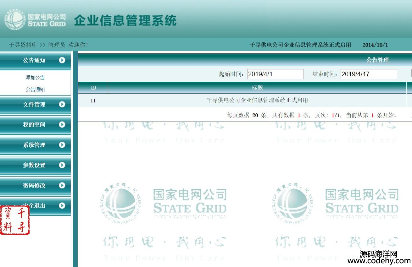Image resolution: width=412 pixels, height=267 pixels.
Task: Click the State Grid logo in header
Action: click(x=35, y=20)
